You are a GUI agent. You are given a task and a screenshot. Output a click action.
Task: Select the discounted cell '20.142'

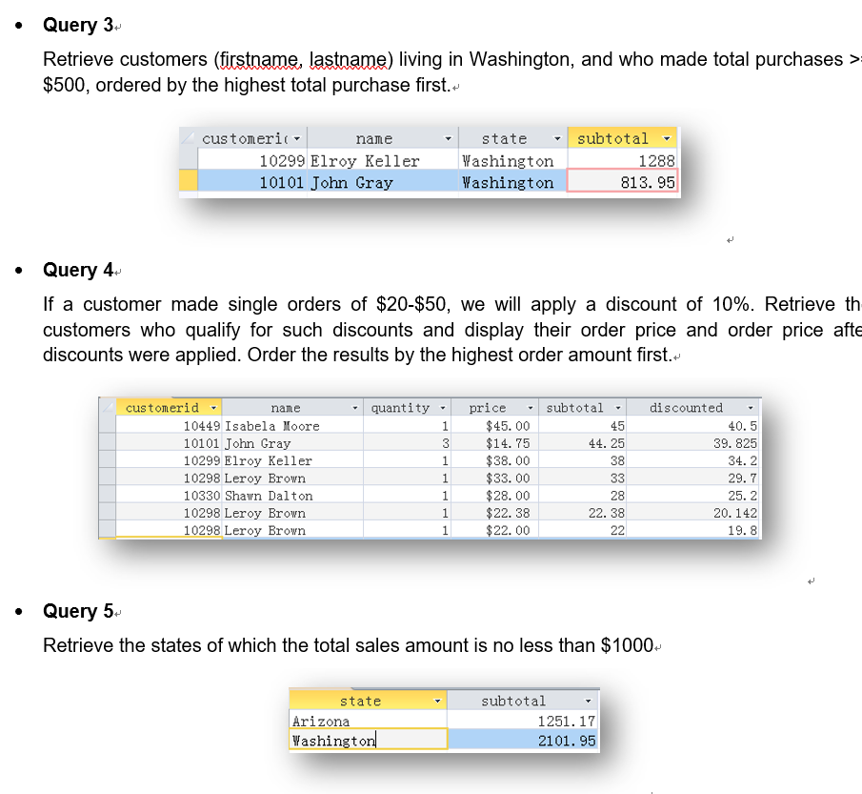(692, 513)
